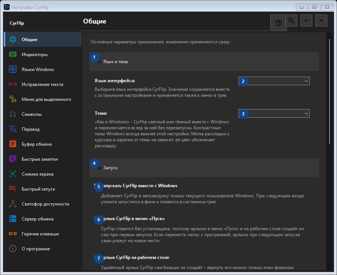The height and width of the screenshot is (275, 337).
Task: Open the Светофор доступности node icon
Action: (x=13, y=204)
